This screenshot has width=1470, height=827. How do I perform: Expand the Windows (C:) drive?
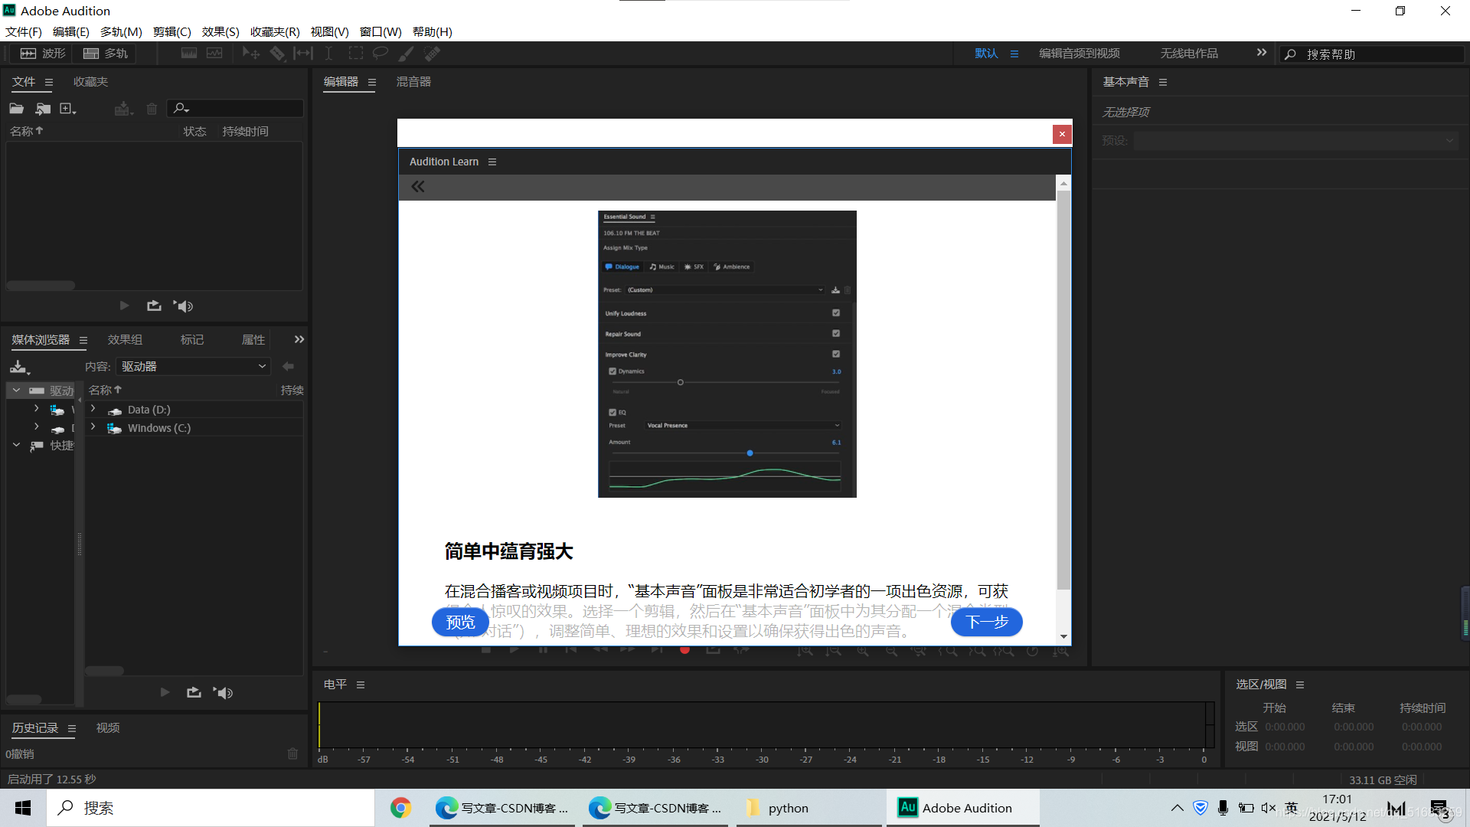click(x=93, y=427)
